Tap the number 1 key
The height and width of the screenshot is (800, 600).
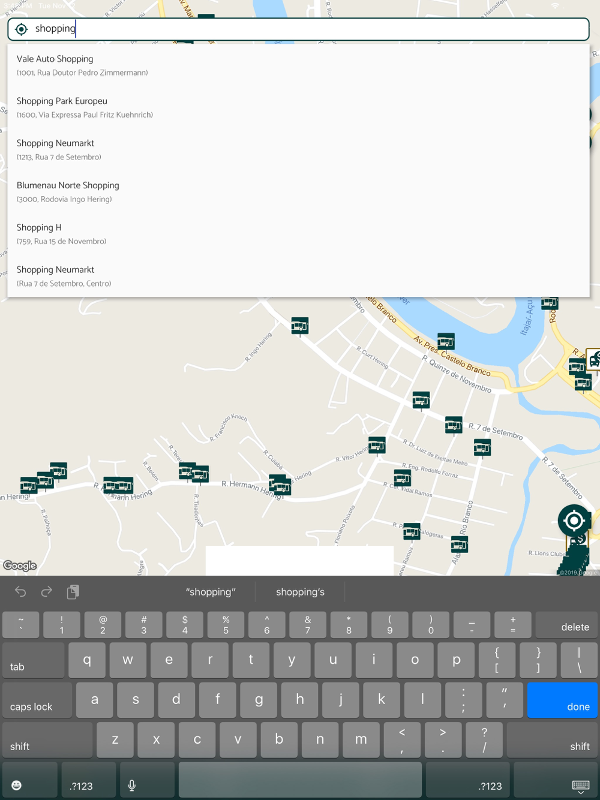tap(62, 624)
